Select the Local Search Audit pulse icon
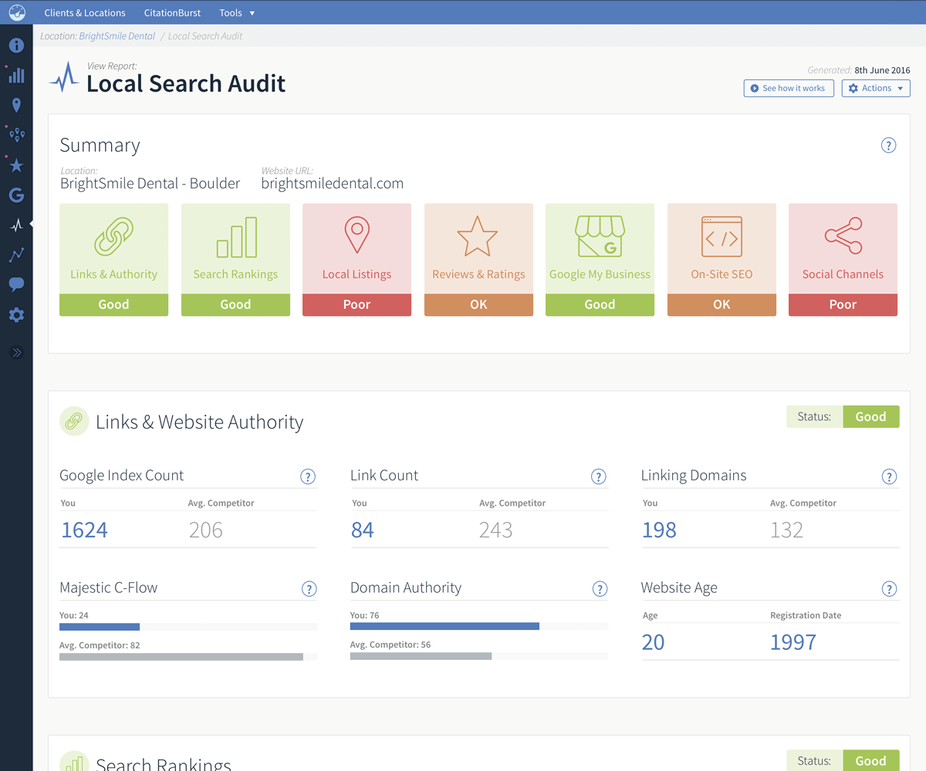The image size is (926, 771). coord(16,225)
